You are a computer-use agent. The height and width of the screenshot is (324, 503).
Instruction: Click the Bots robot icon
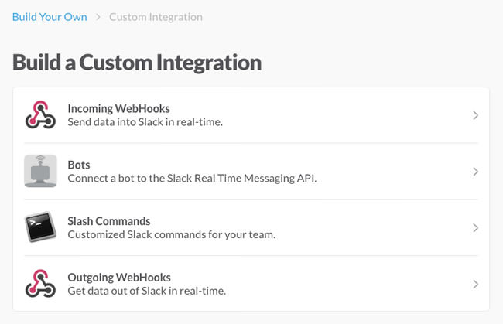40,171
